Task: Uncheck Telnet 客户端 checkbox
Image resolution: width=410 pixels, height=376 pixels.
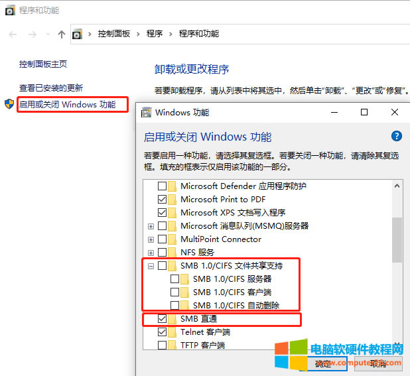Action: [x=162, y=332]
